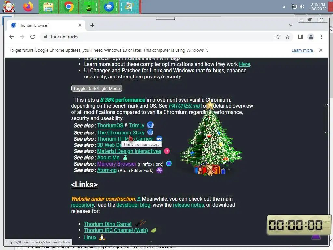Click the Linux penguin icon
This screenshot has width=333, height=250.
(102, 237)
